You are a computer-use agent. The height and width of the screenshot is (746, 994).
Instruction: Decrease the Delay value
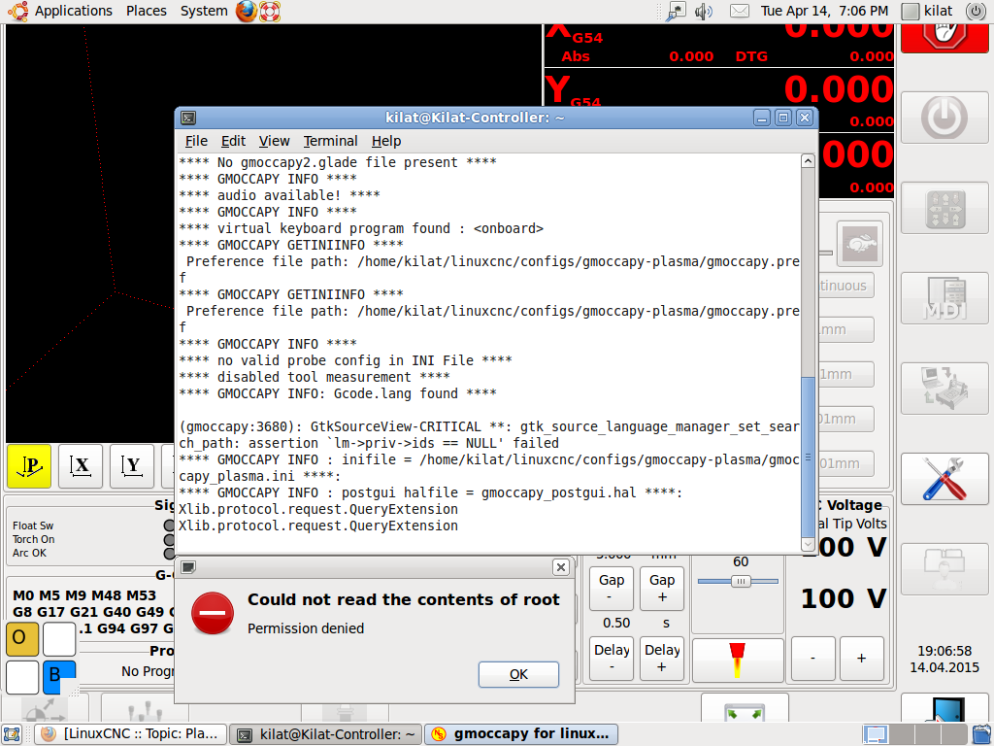[612, 659]
